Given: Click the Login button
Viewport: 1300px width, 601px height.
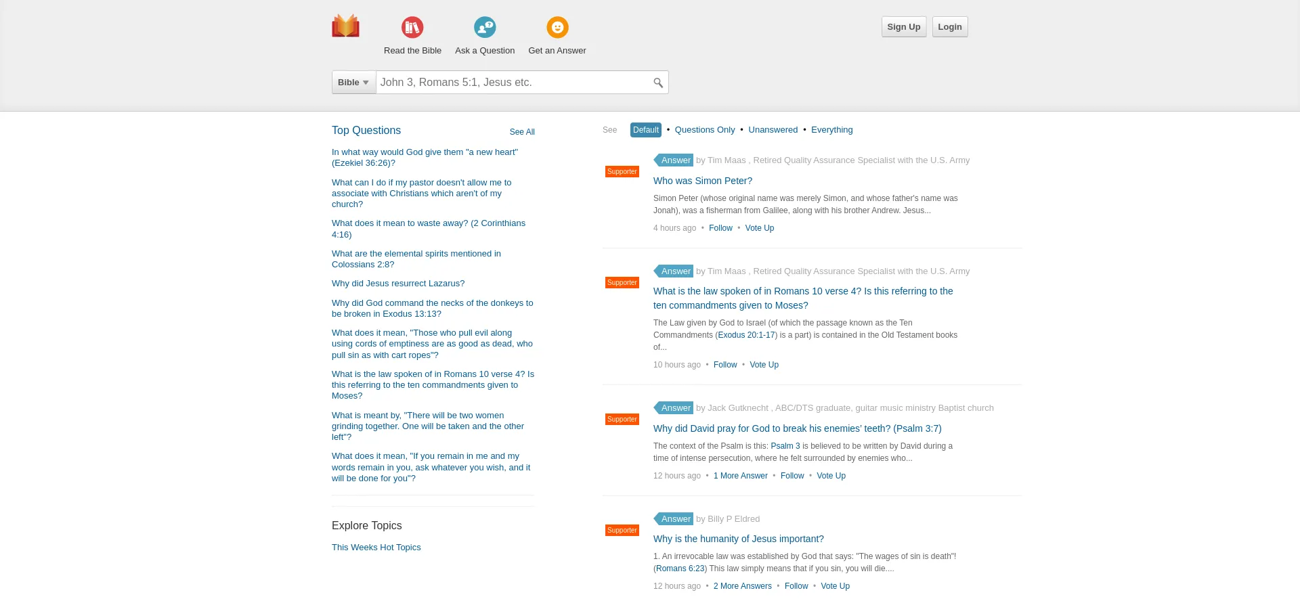Looking at the screenshot, I should click(950, 27).
